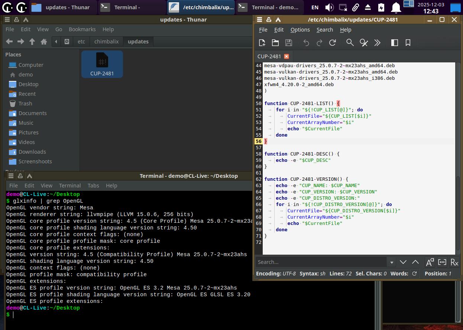
Task: Navigate to chimbalix in the path bar
Action: [x=106, y=42]
